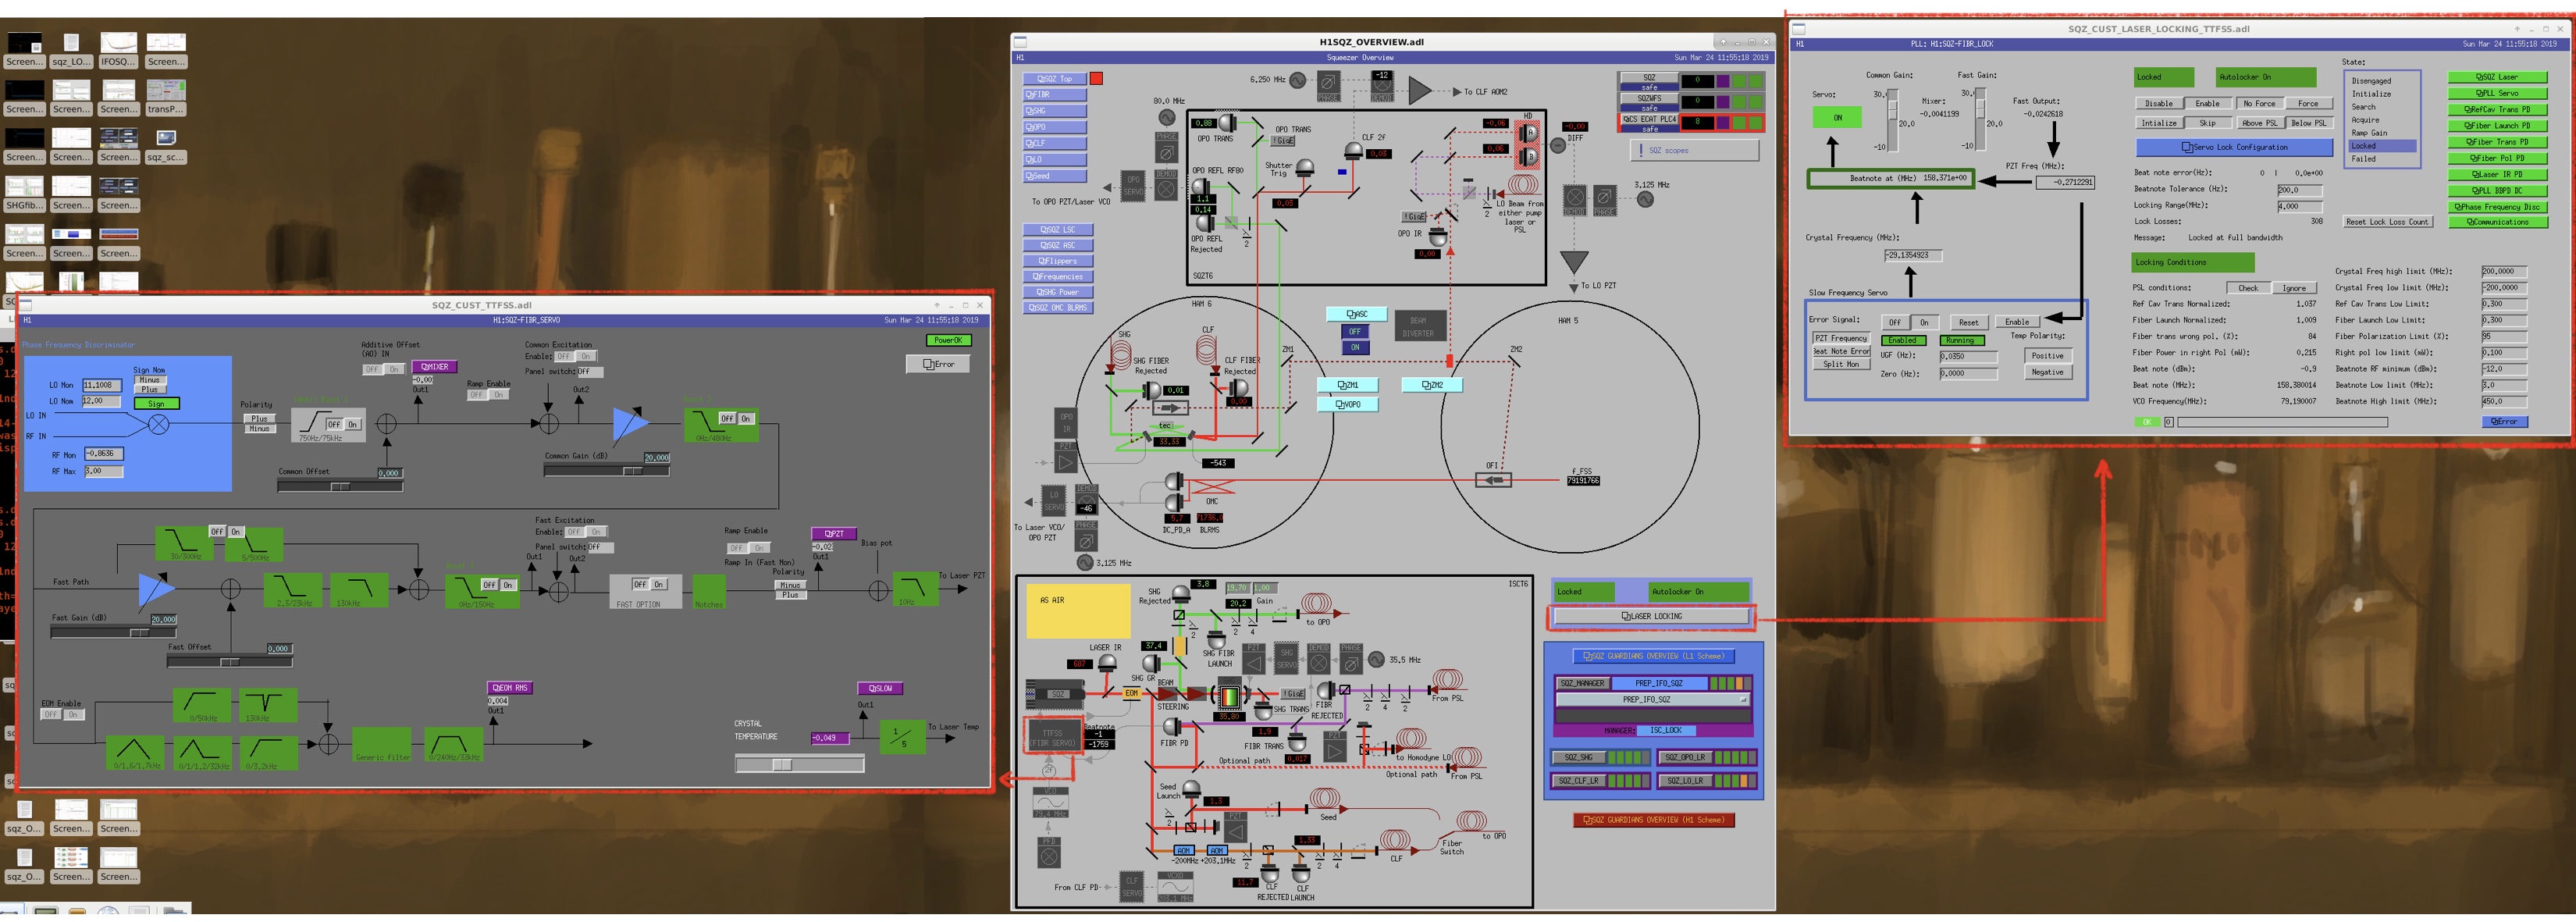Open the SHG Power related display menu
2576x922 pixels.
[x=1058, y=292]
